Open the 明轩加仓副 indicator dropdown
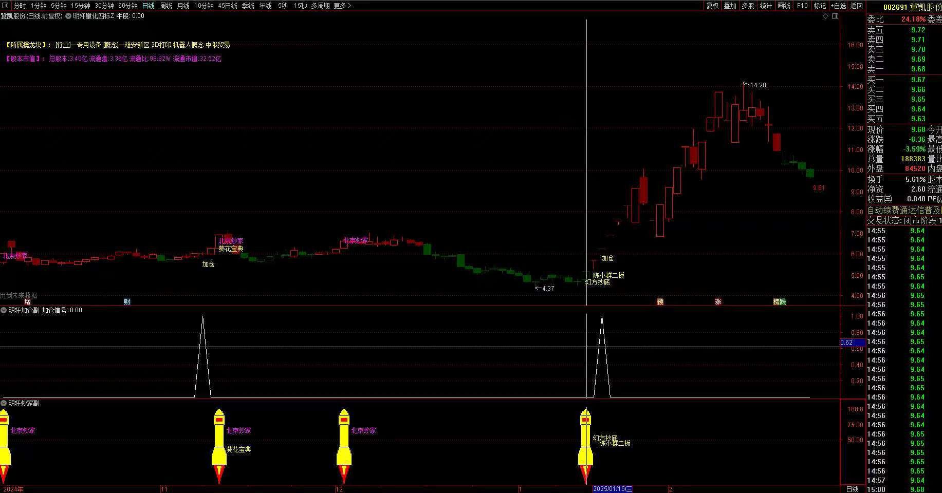This screenshot has height=493, width=942. coord(4,311)
